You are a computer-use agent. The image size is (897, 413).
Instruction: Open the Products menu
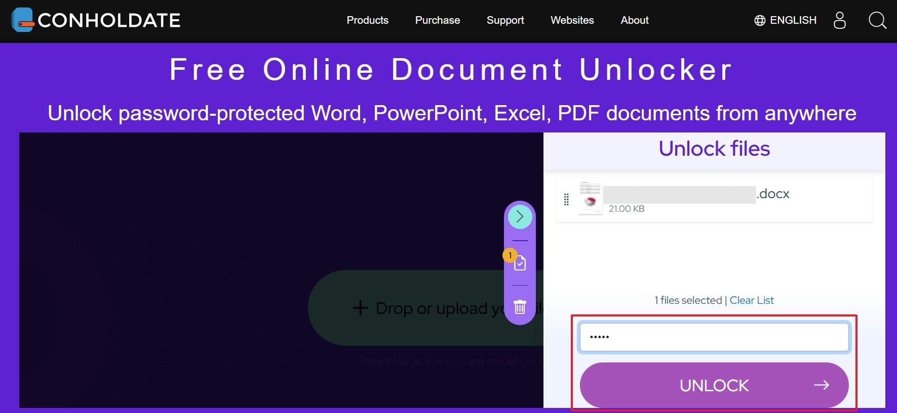(x=367, y=20)
